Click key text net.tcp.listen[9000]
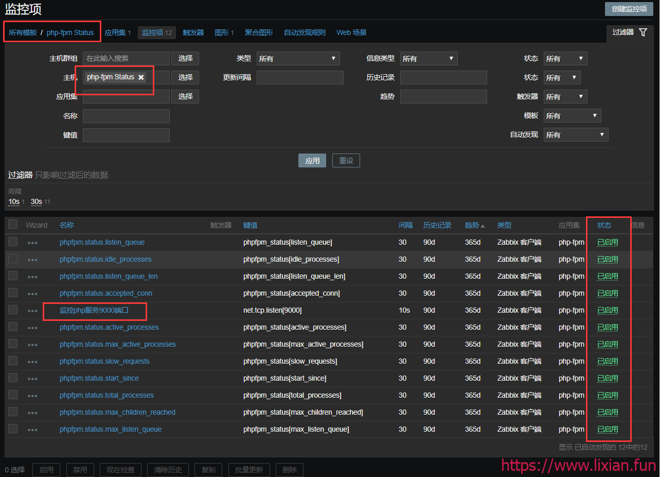 pos(273,311)
